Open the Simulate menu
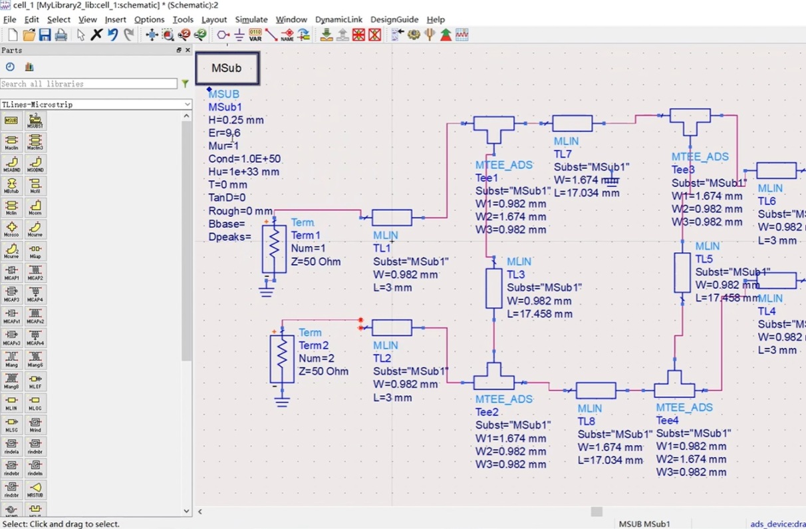This screenshot has height=529, width=806. 251,19
